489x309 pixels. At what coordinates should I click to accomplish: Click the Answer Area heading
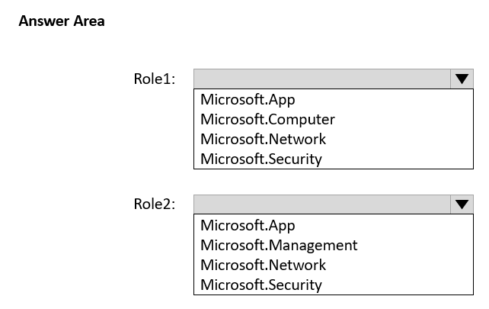(62, 21)
